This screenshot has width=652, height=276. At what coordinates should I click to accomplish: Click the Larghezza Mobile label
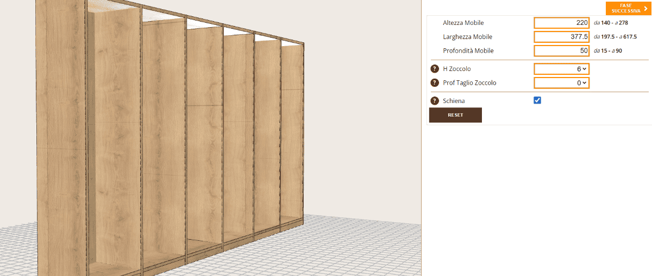click(468, 37)
